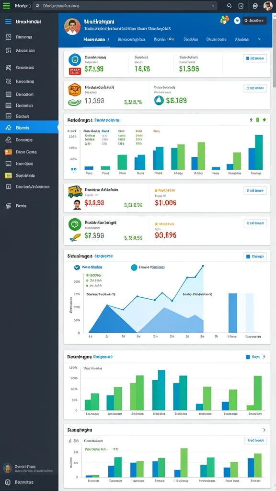
Task: Click the outlined button on the $1,006 card
Action: tap(255, 190)
